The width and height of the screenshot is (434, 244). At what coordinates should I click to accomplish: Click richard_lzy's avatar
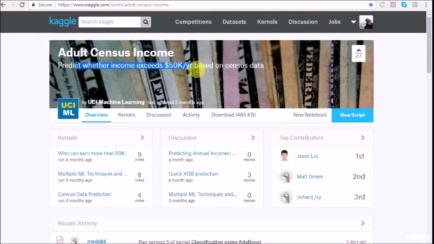(x=285, y=197)
